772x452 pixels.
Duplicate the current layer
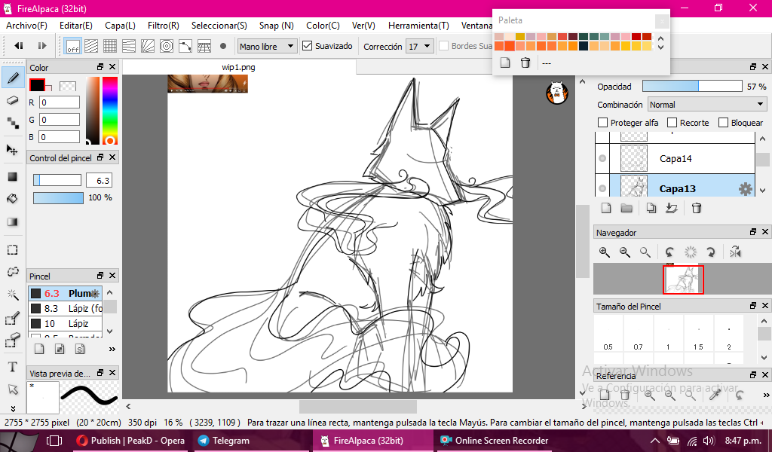point(651,208)
